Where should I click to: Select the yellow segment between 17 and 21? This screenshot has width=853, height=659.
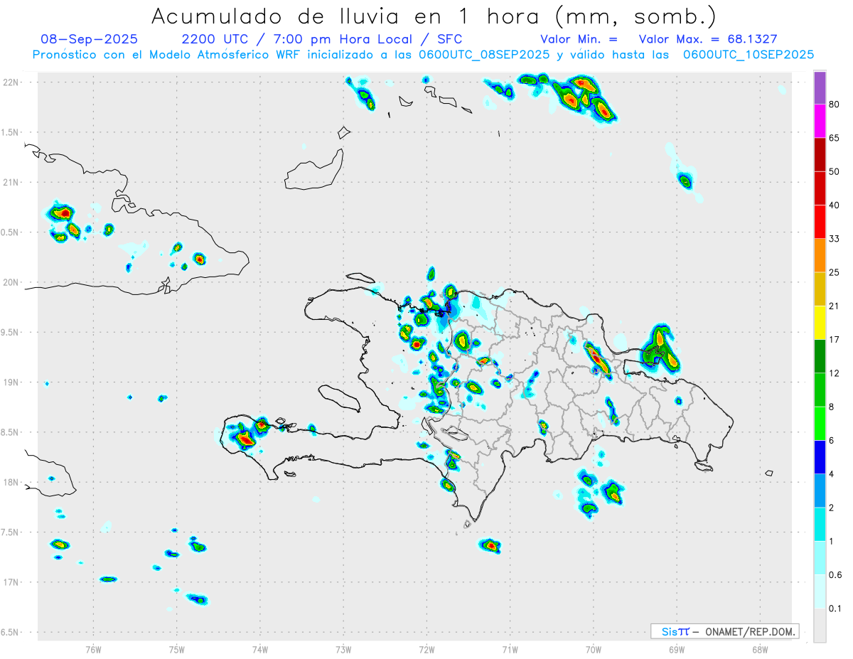coord(820,323)
